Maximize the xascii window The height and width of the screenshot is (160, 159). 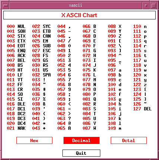(153, 5)
